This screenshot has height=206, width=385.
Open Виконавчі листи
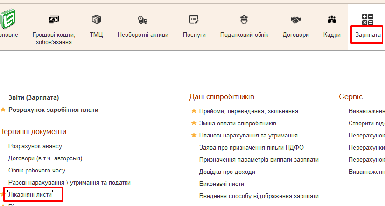[222, 184]
